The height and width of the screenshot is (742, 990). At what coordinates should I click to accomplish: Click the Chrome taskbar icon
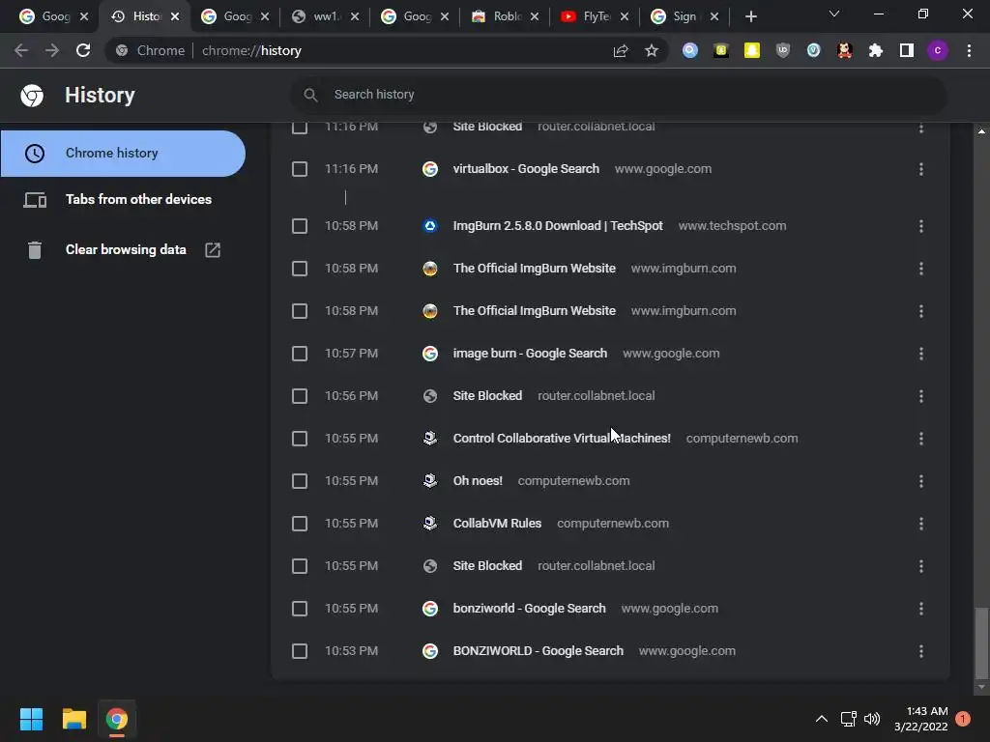click(116, 719)
